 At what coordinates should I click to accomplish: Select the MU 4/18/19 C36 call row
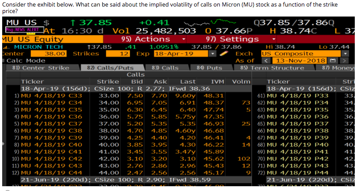(x=128, y=117)
